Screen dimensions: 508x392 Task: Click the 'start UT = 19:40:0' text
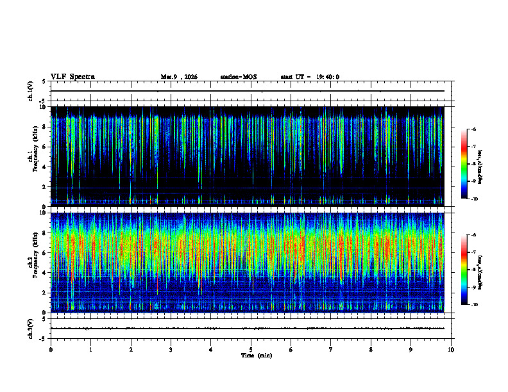310,77
